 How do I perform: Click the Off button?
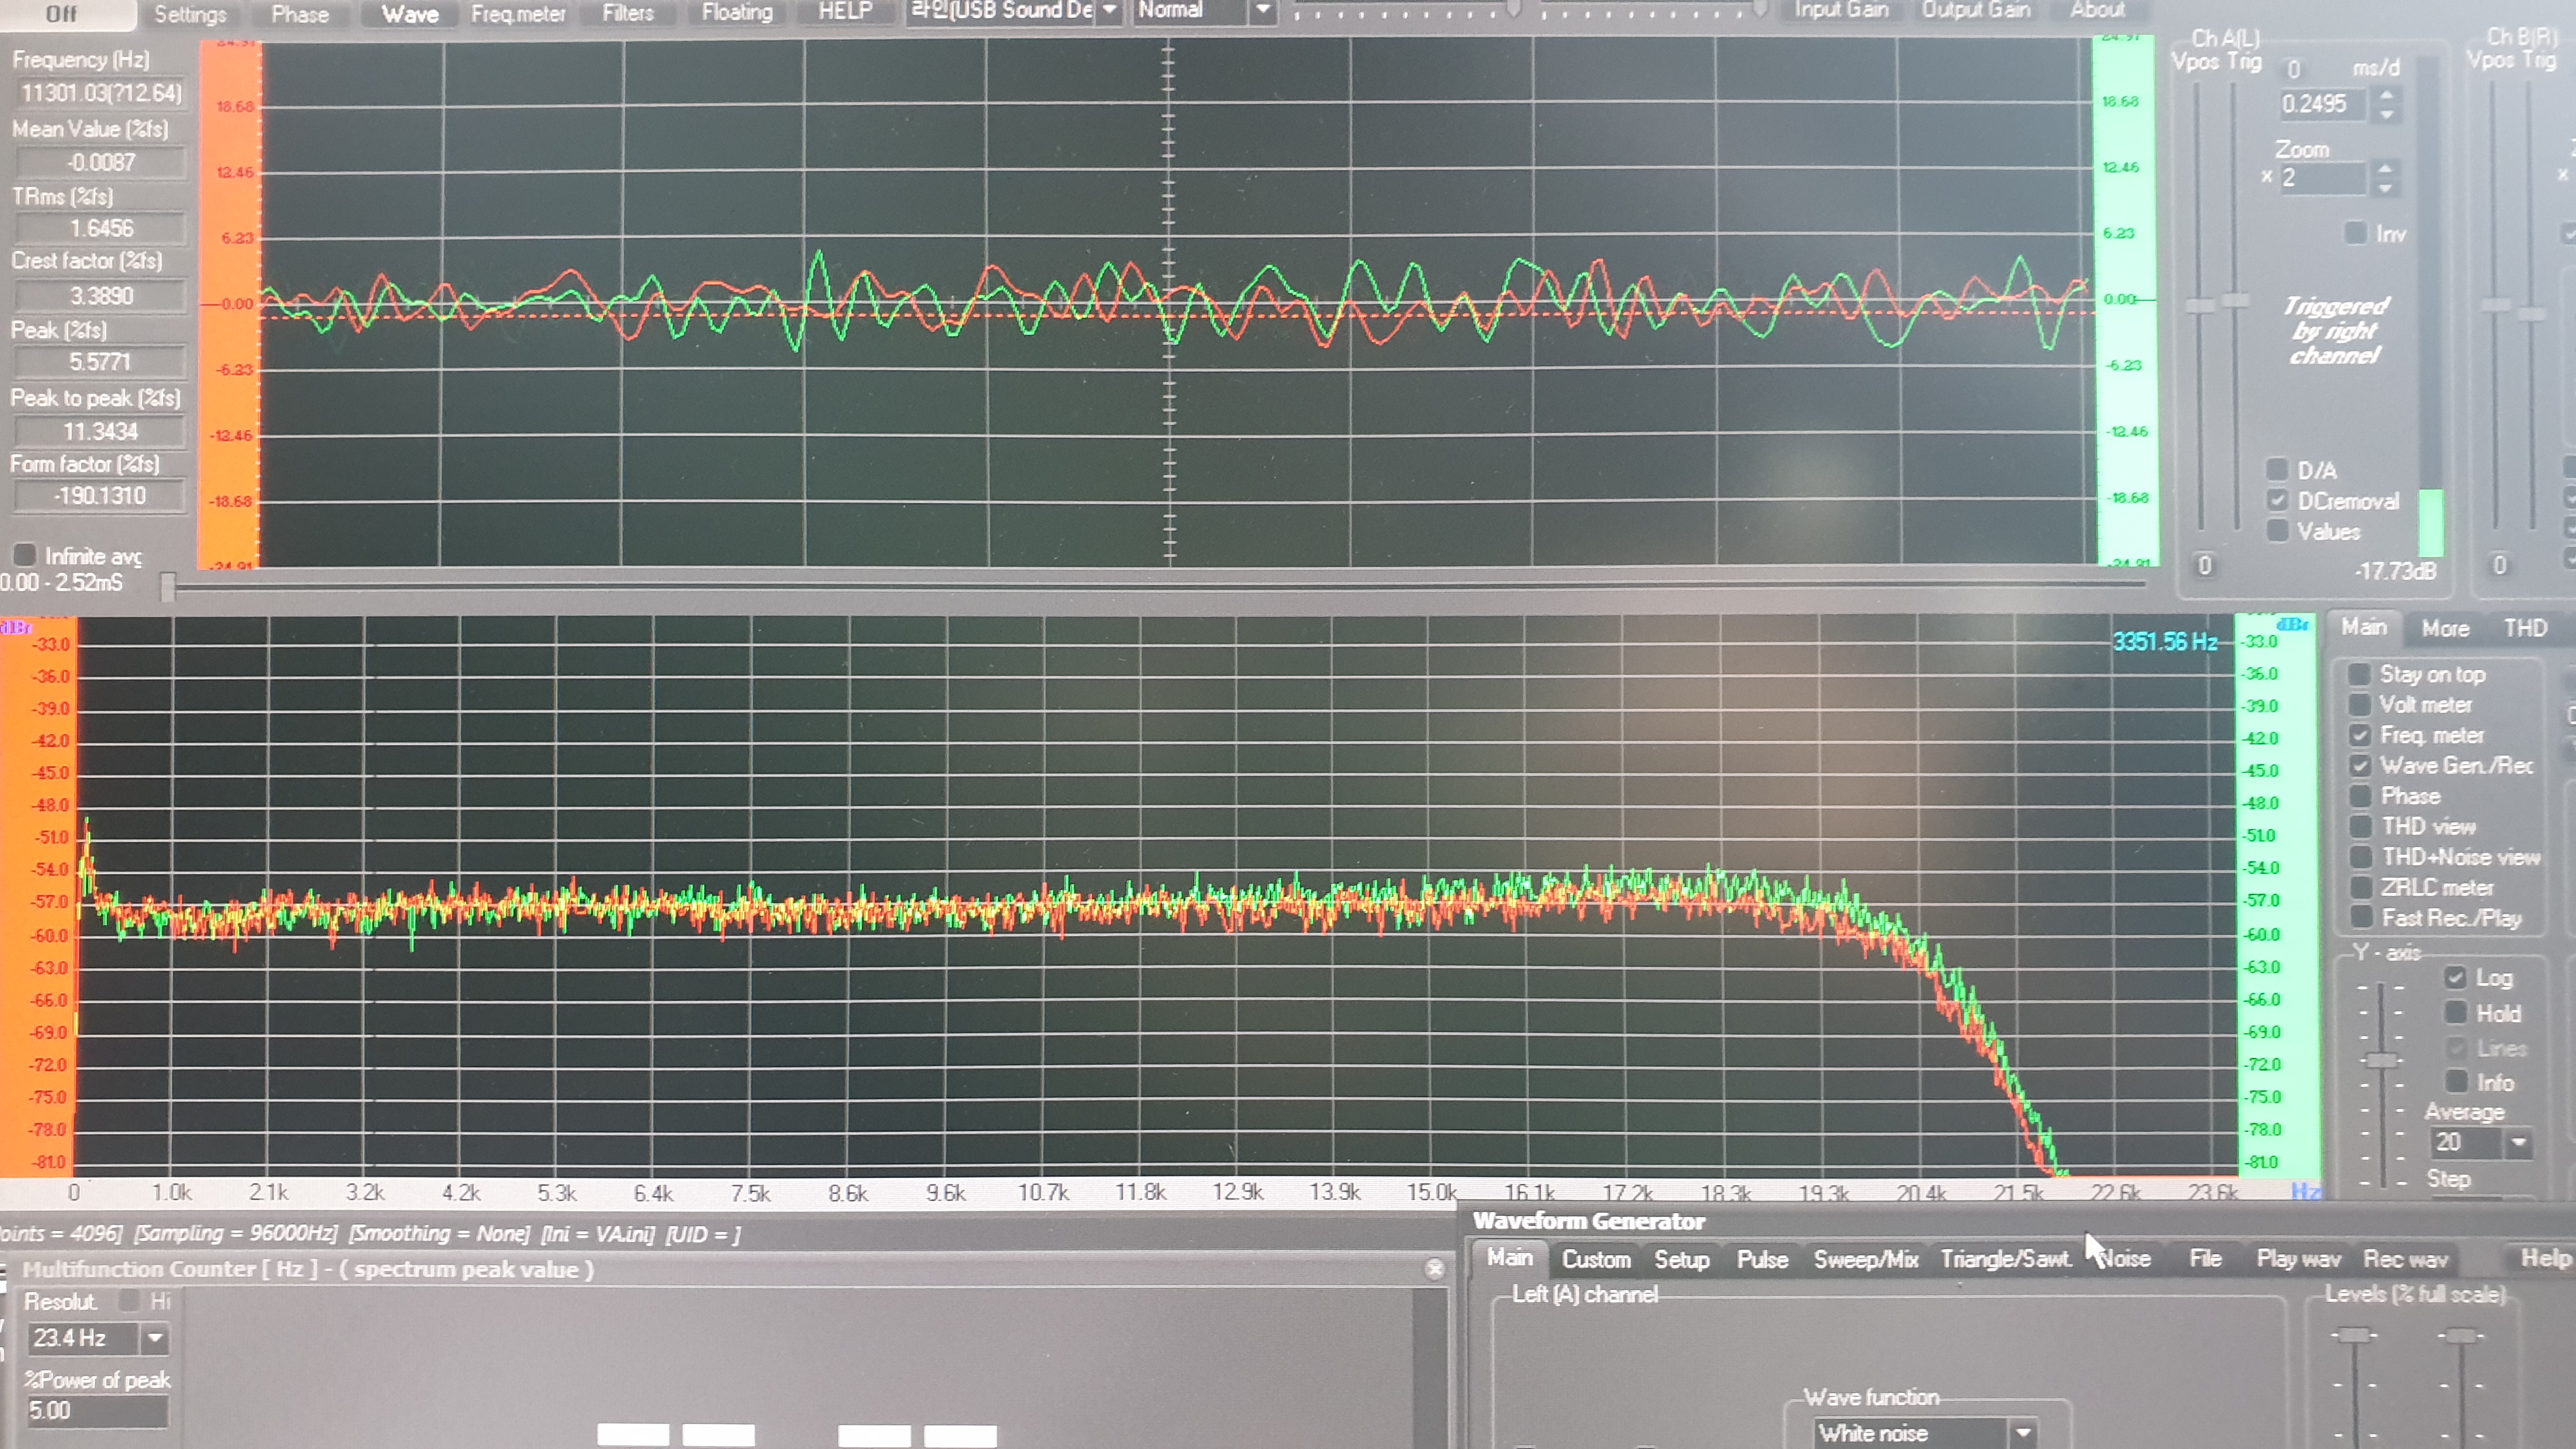click(62, 14)
